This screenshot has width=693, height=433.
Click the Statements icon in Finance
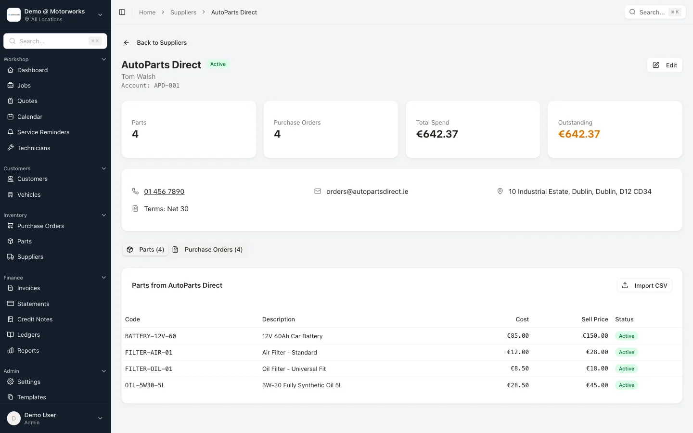click(x=10, y=304)
